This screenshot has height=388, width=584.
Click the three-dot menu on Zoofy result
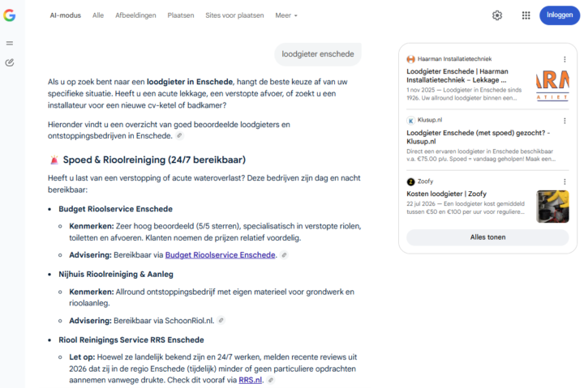[x=565, y=181]
